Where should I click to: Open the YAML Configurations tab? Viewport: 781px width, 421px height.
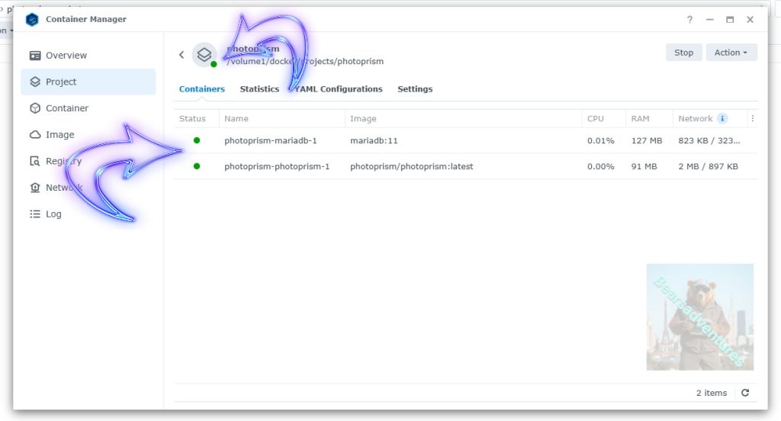click(x=339, y=89)
